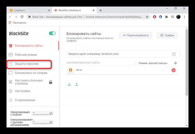
Task: Focus the Введите адрес input field
Action: tap(123, 54)
